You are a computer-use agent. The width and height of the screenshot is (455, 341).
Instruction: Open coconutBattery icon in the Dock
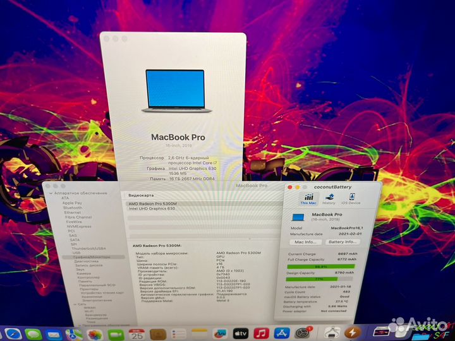pos(352,333)
